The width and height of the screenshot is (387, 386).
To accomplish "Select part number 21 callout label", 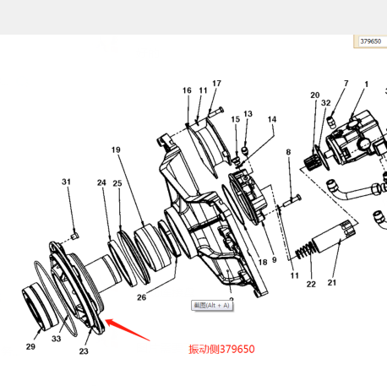I will pyautogui.click(x=332, y=283).
